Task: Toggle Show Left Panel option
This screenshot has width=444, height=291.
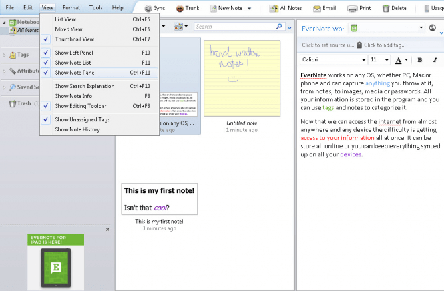Action: (x=99, y=53)
